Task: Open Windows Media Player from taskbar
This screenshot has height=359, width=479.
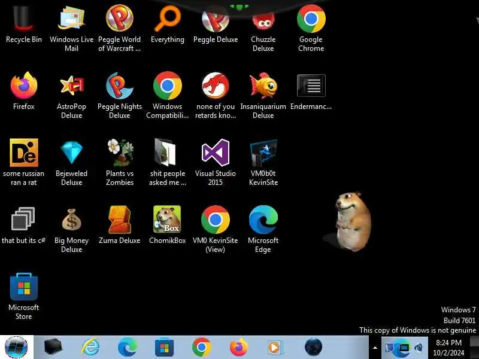Action: [274, 347]
